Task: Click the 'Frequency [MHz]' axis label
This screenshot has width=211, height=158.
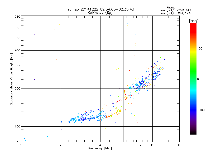Action: 100,149
